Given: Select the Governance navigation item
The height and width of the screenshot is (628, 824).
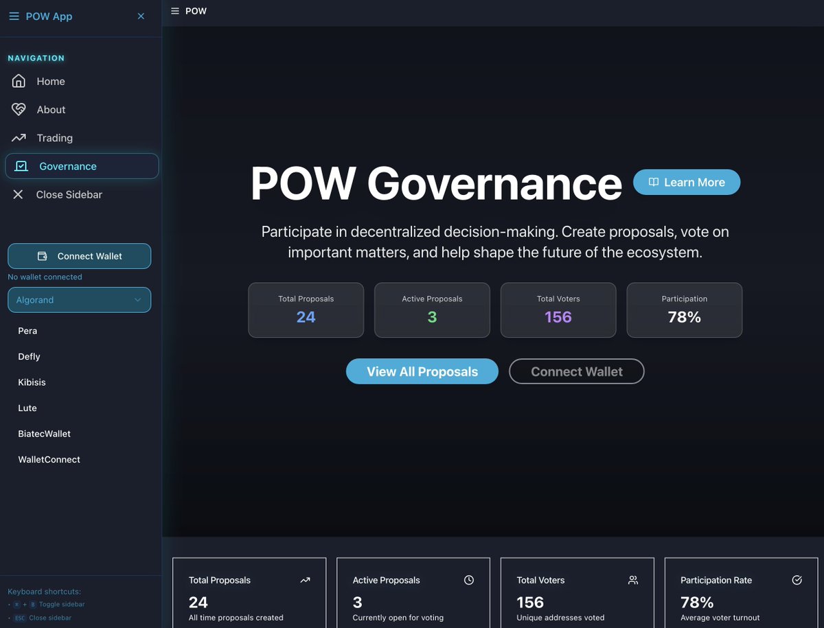Looking at the screenshot, I should click(82, 166).
